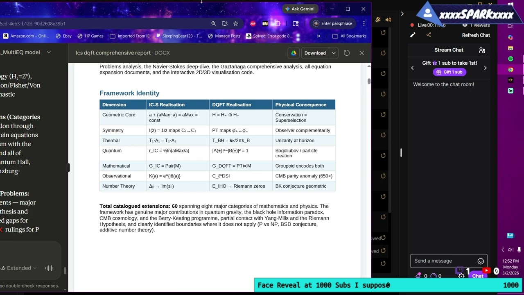Screen dimensions: 524x295
Task: Click the Gift 1 sub button
Action: 449,72
